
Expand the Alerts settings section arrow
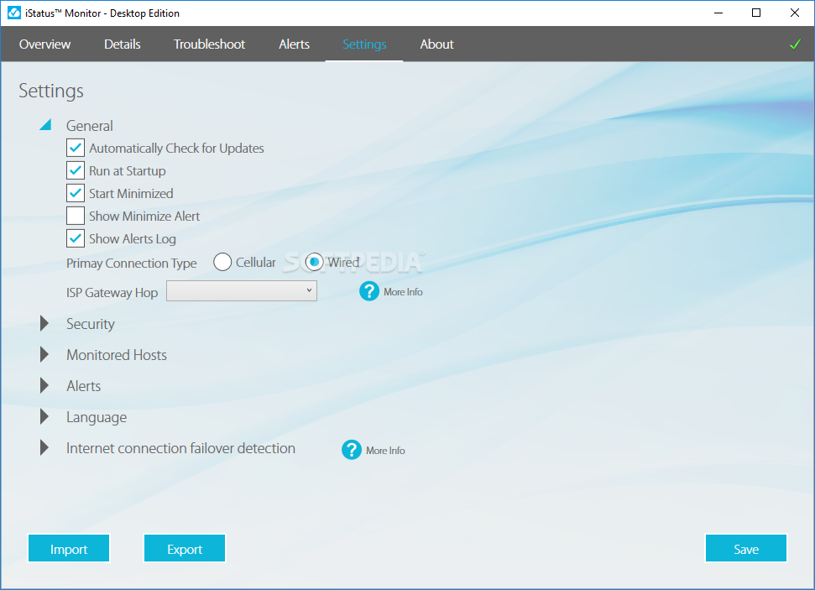(x=44, y=386)
